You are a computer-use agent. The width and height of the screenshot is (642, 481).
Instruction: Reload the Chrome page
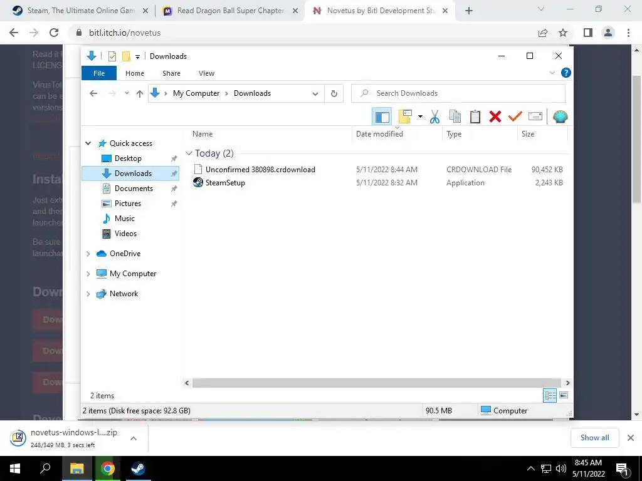pyautogui.click(x=54, y=33)
